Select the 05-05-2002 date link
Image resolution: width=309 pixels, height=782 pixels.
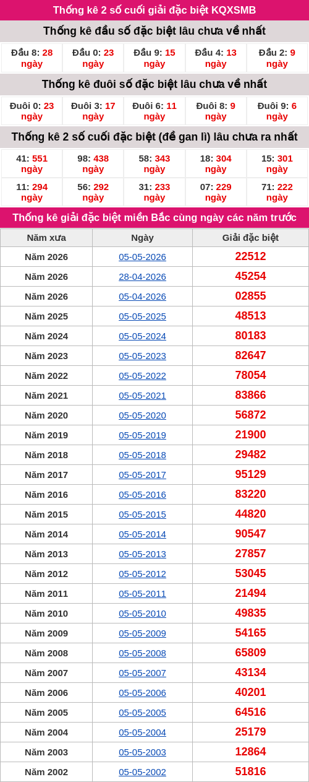tap(142, 772)
